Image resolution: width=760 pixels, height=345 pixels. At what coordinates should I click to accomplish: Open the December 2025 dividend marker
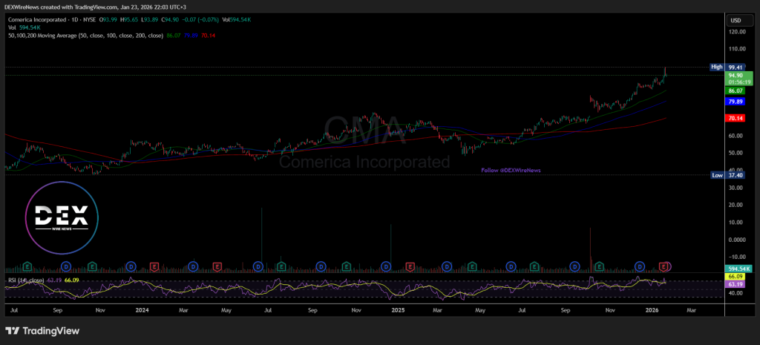(x=640, y=266)
